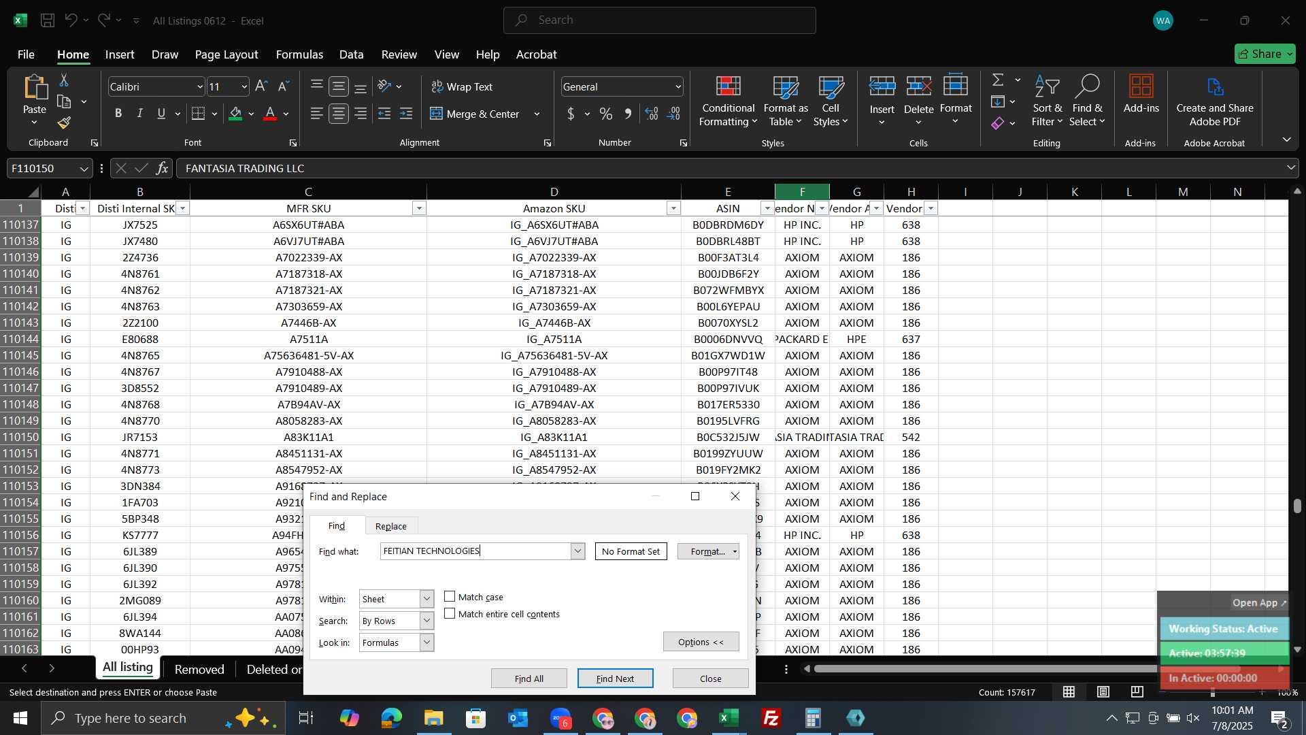The width and height of the screenshot is (1306, 735).
Task: Click the Cut scissors icon
Action: [64, 80]
